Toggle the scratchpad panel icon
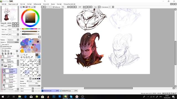This screenshot has height=99, width=177. tap(35, 7)
